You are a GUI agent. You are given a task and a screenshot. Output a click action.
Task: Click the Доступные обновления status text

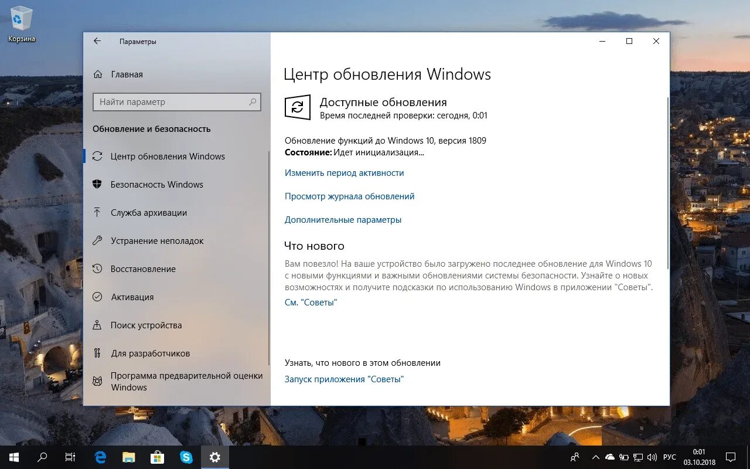(383, 102)
